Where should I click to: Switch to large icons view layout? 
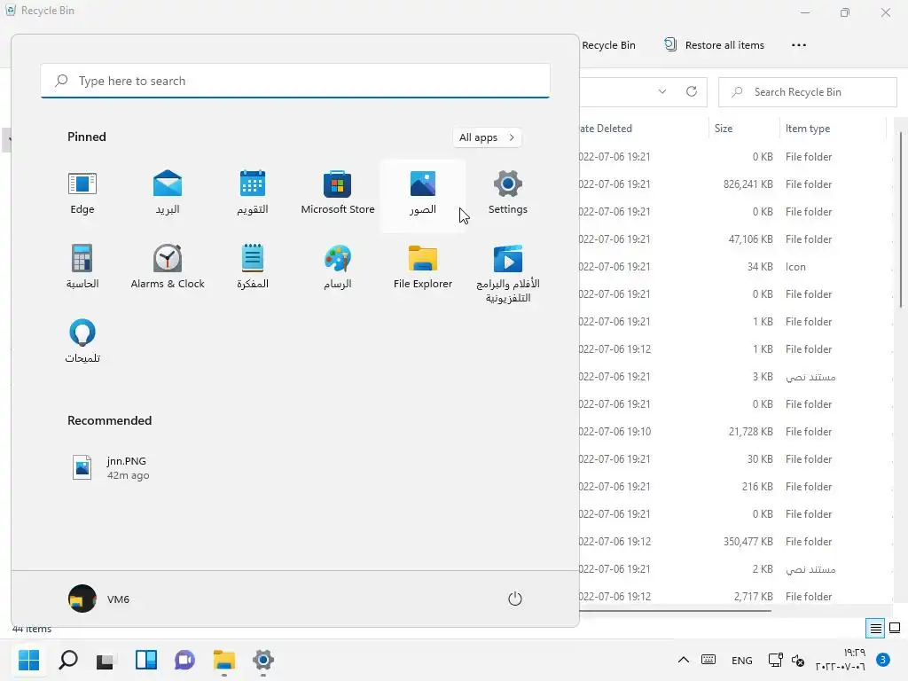[895, 629]
